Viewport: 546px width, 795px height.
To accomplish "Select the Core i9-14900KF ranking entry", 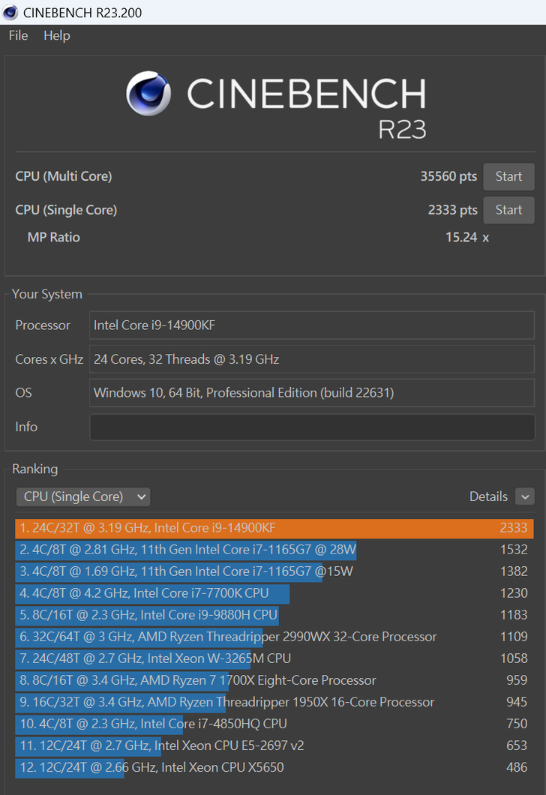I will coord(274,528).
